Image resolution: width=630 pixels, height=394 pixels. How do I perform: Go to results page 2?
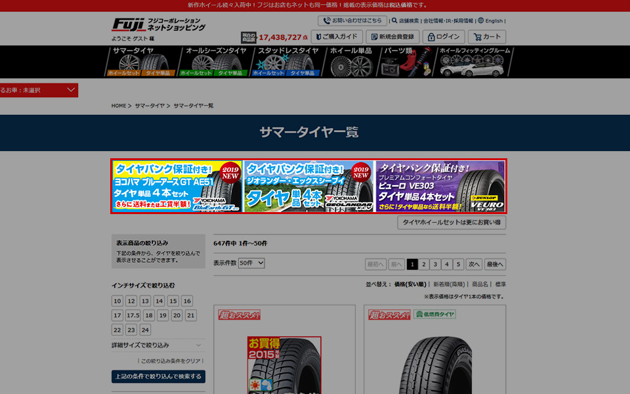click(423, 264)
